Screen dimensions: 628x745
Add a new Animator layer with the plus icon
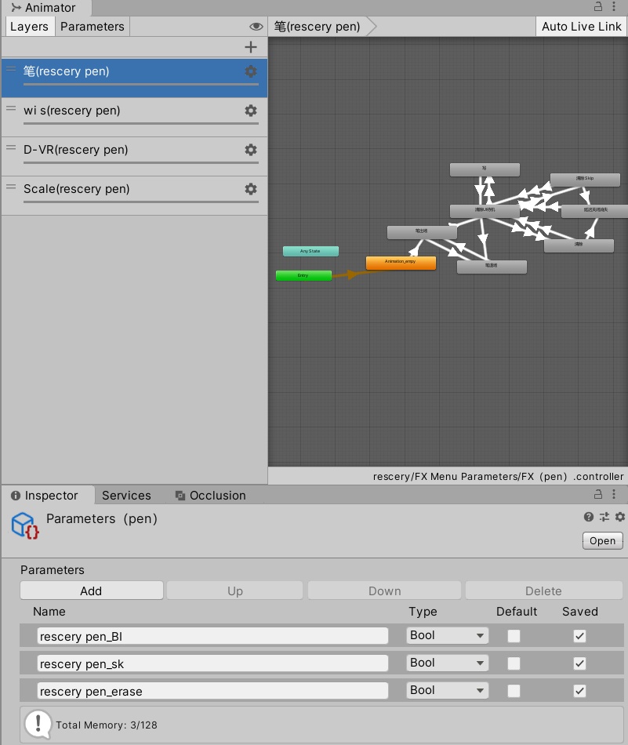pyautogui.click(x=250, y=47)
